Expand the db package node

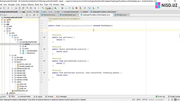pyautogui.click(x=21, y=46)
